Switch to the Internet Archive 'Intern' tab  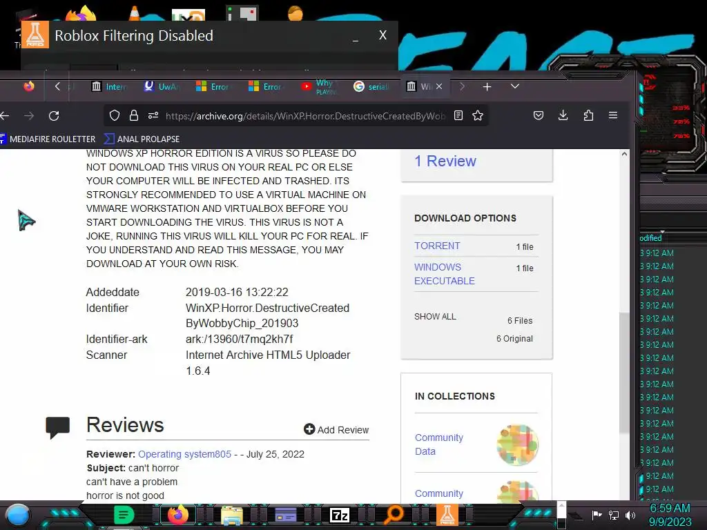[110, 86]
